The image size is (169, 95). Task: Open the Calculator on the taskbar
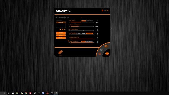[x=35, y=93]
